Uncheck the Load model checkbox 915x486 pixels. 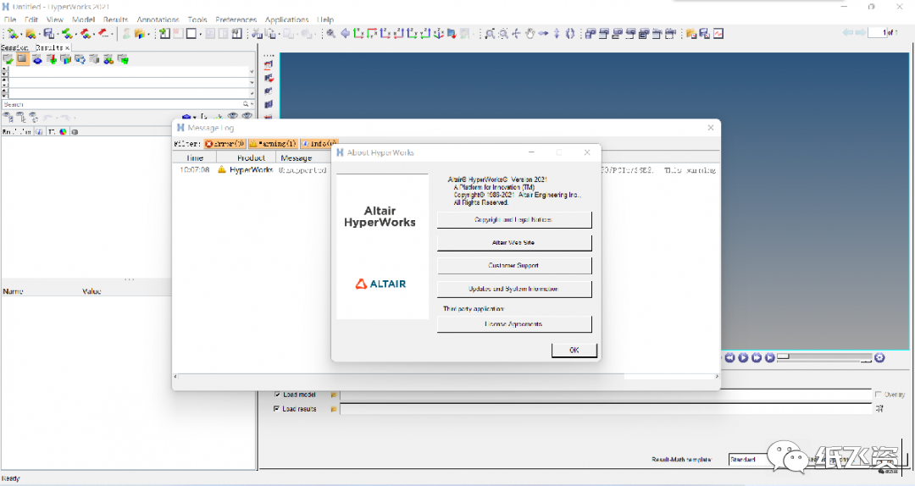(277, 395)
